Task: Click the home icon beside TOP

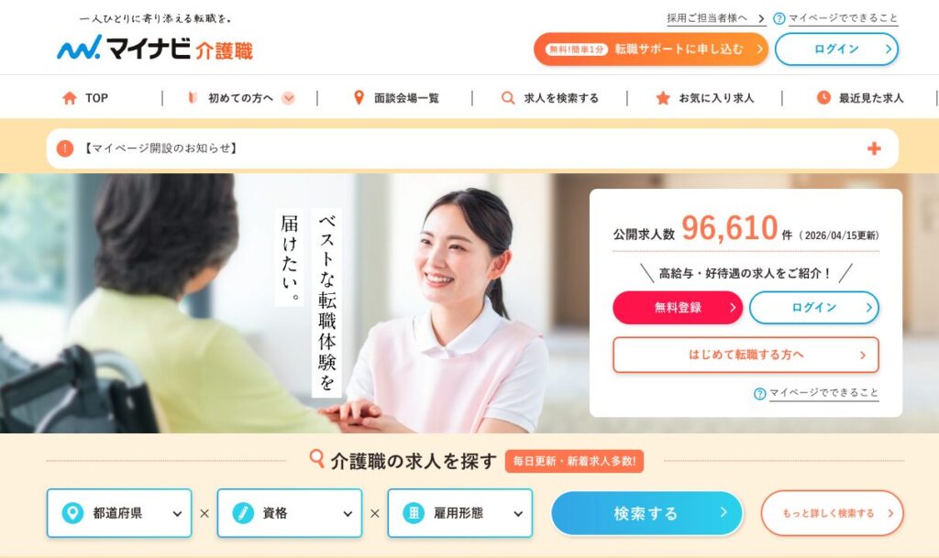Action: point(70,98)
